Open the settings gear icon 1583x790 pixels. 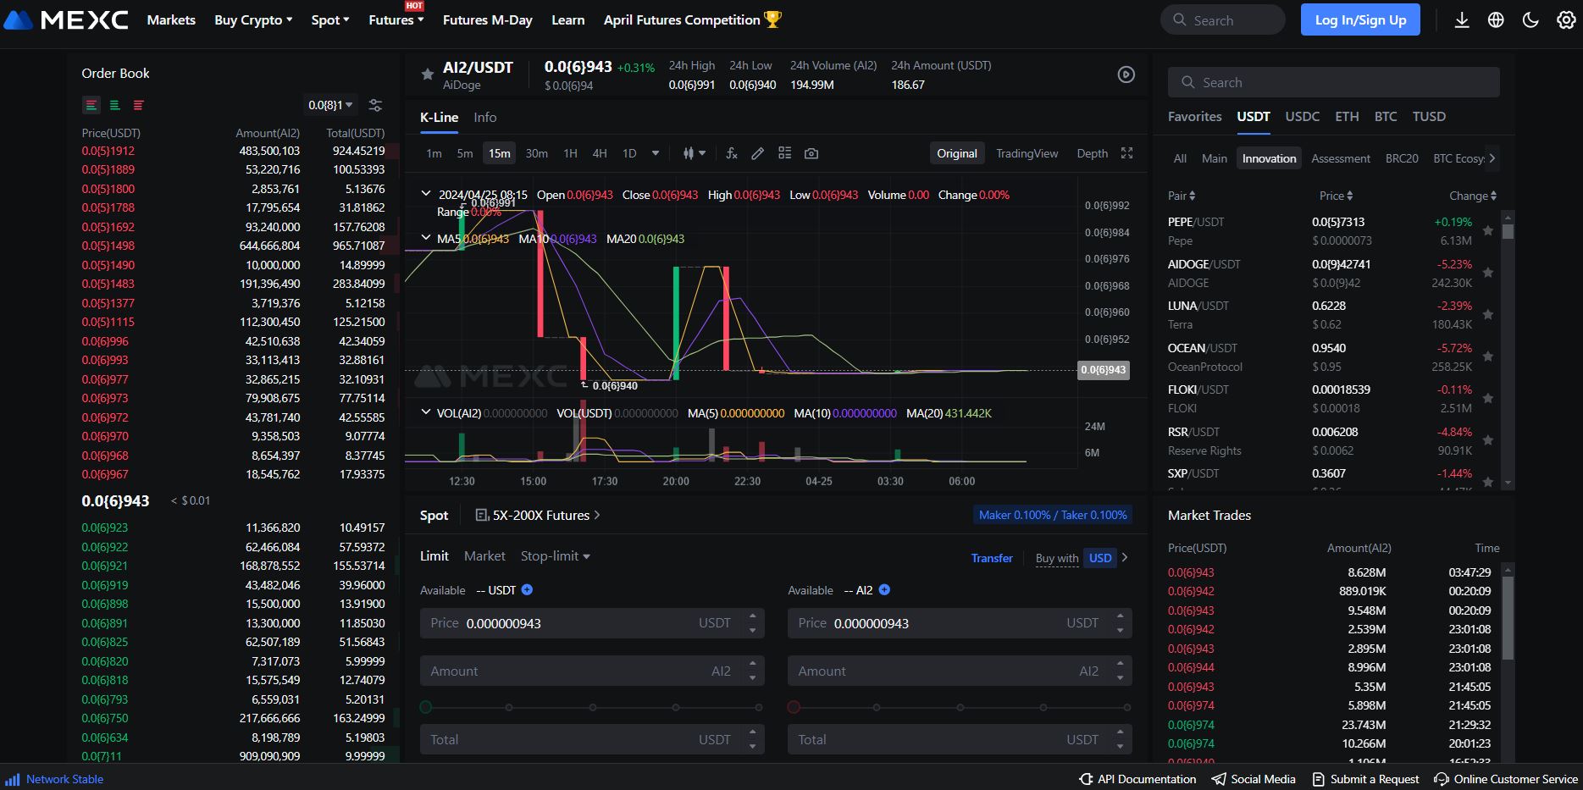pyautogui.click(x=1566, y=19)
